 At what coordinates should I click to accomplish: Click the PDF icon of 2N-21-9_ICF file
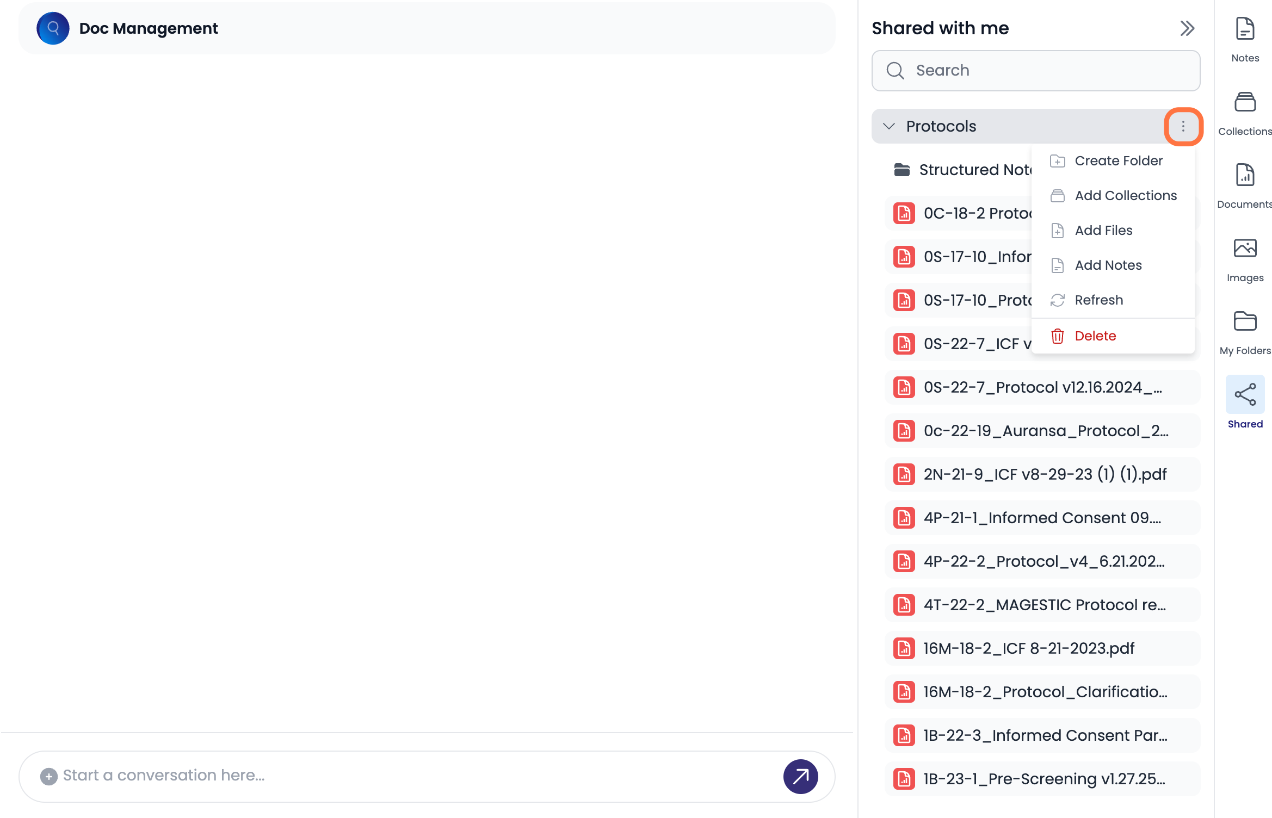pos(904,474)
